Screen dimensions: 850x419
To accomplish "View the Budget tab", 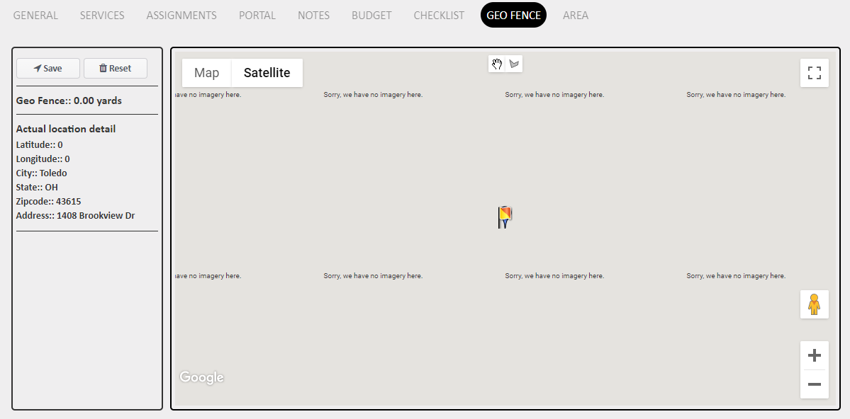I will click(x=371, y=15).
